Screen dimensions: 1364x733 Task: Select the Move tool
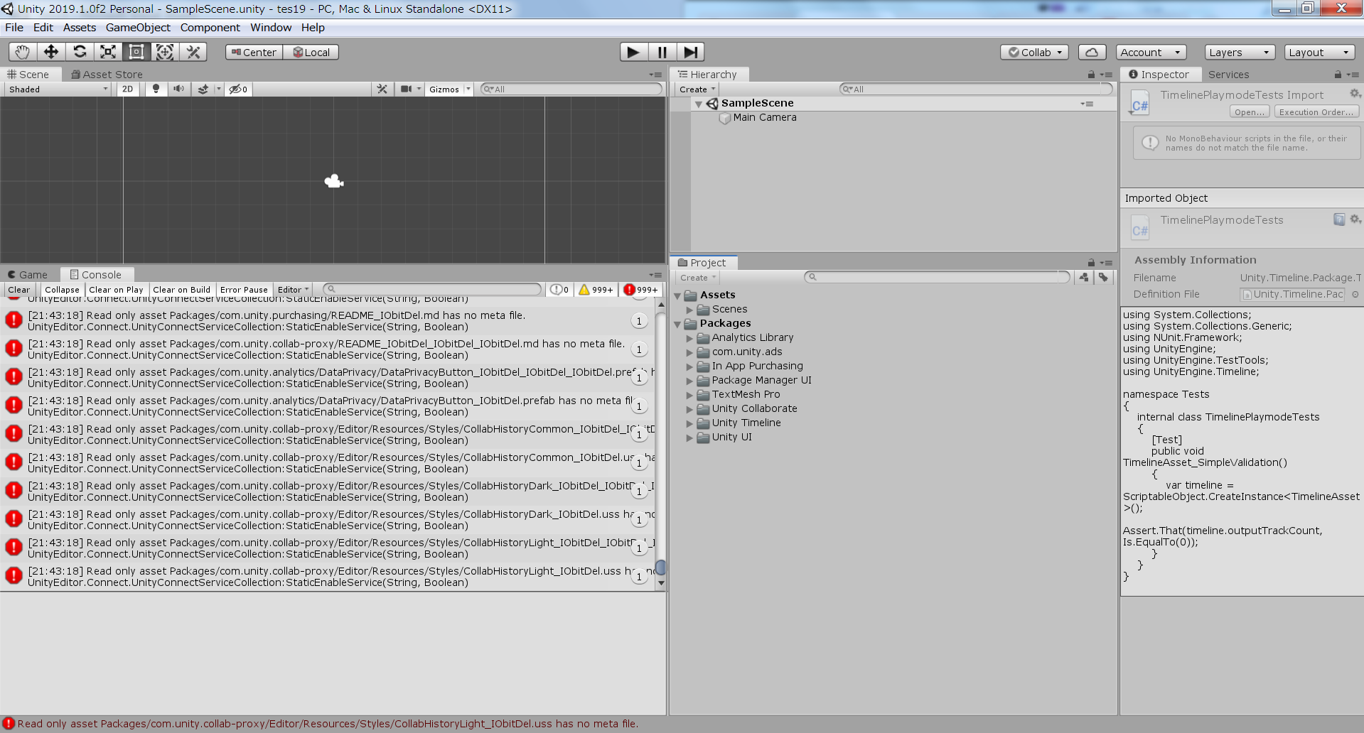tap(50, 51)
